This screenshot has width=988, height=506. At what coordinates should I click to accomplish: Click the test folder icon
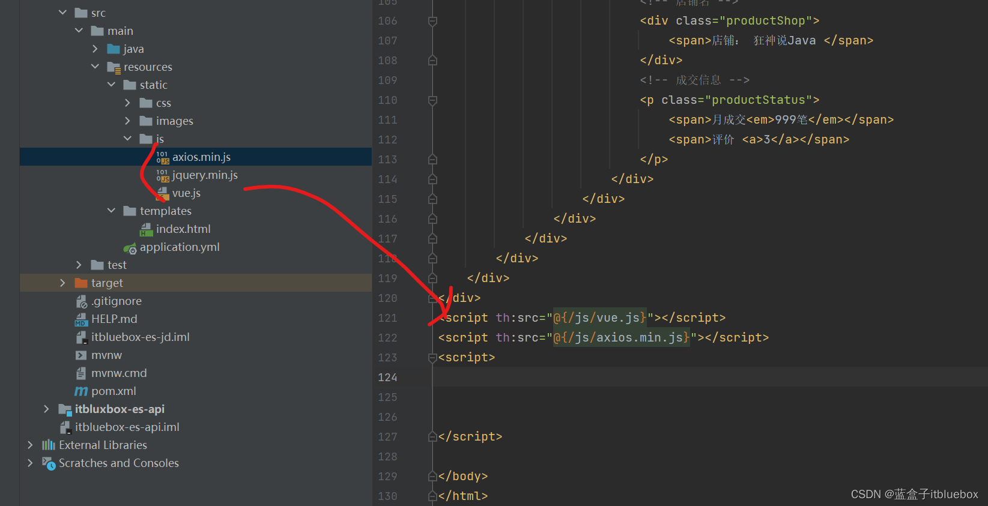(97, 265)
